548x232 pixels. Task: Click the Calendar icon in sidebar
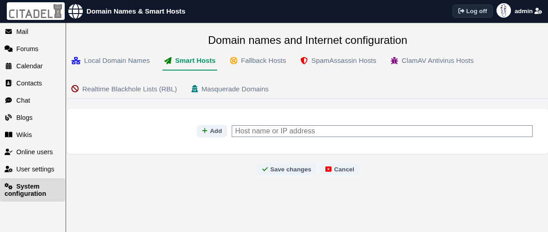pos(9,66)
